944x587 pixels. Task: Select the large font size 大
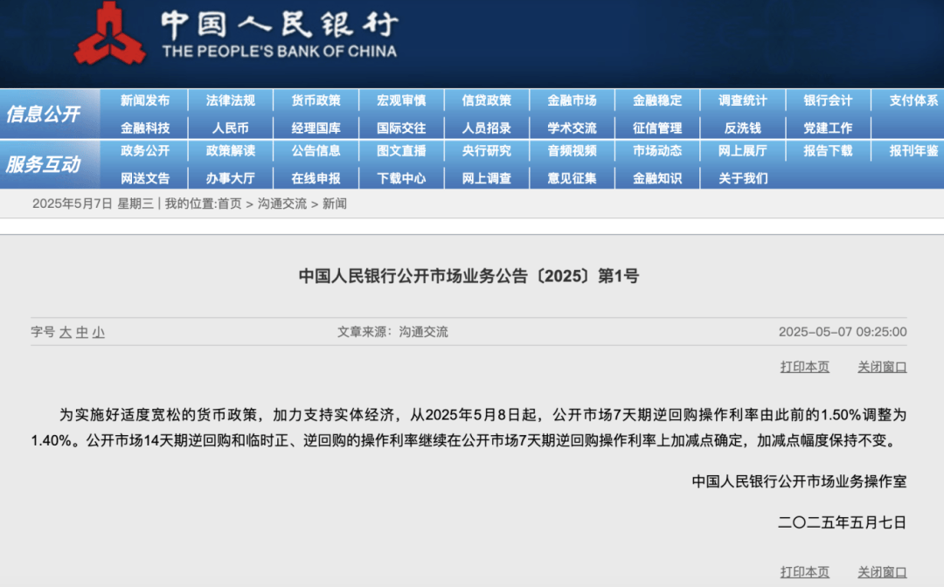(66, 332)
